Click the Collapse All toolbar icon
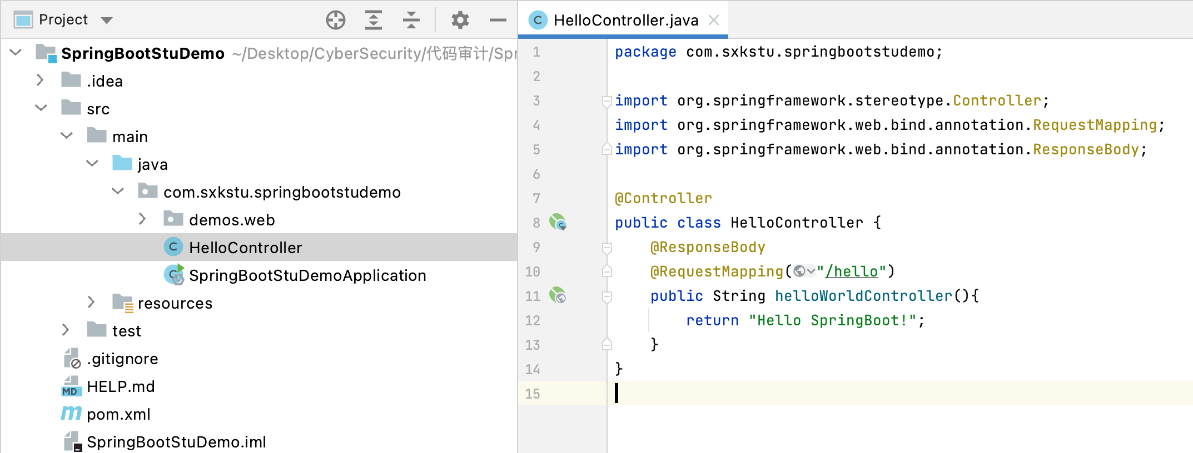Image resolution: width=1193 pixels, height=453 pixels. tap(411, 20)
